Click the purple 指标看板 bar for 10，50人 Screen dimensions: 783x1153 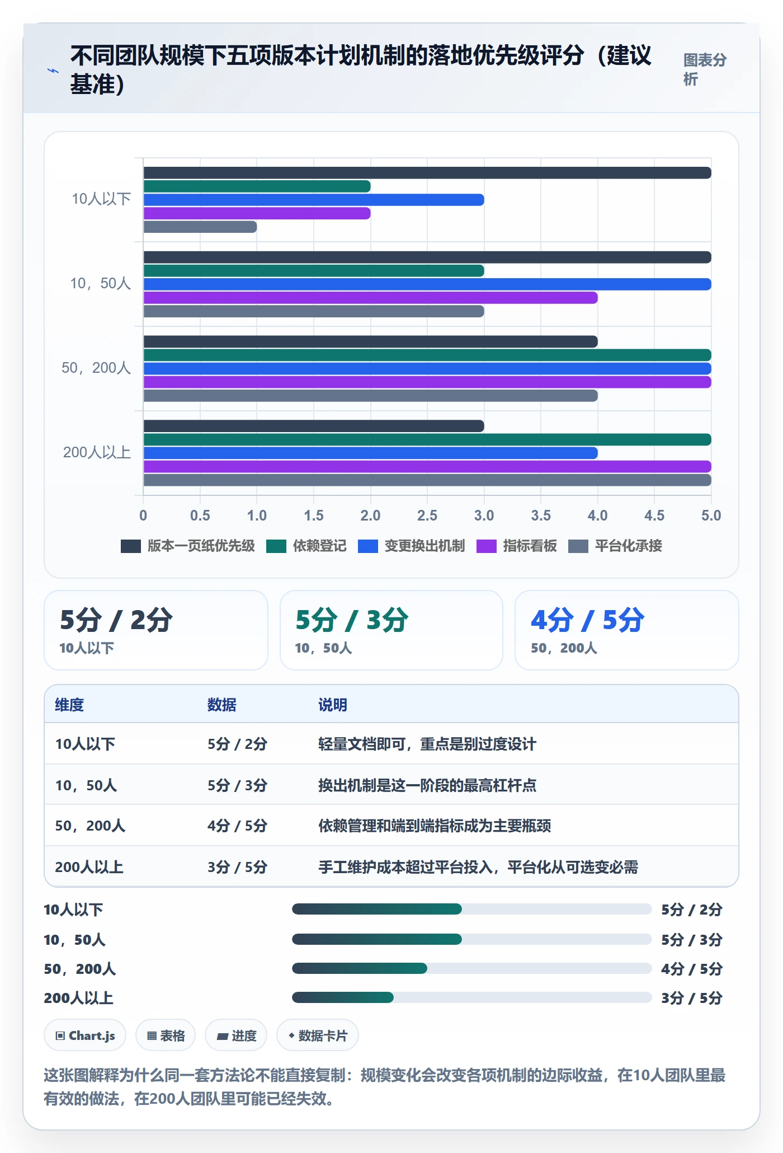(370, 298)
